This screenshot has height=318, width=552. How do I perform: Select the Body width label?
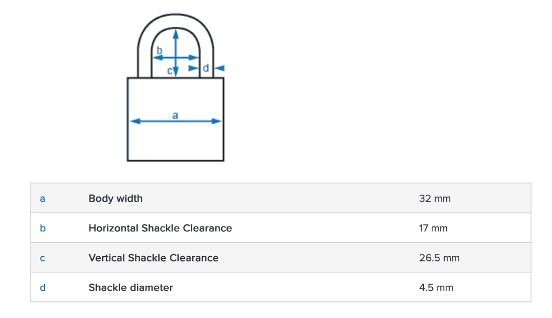pyautogui.click(x=115, y=199)
